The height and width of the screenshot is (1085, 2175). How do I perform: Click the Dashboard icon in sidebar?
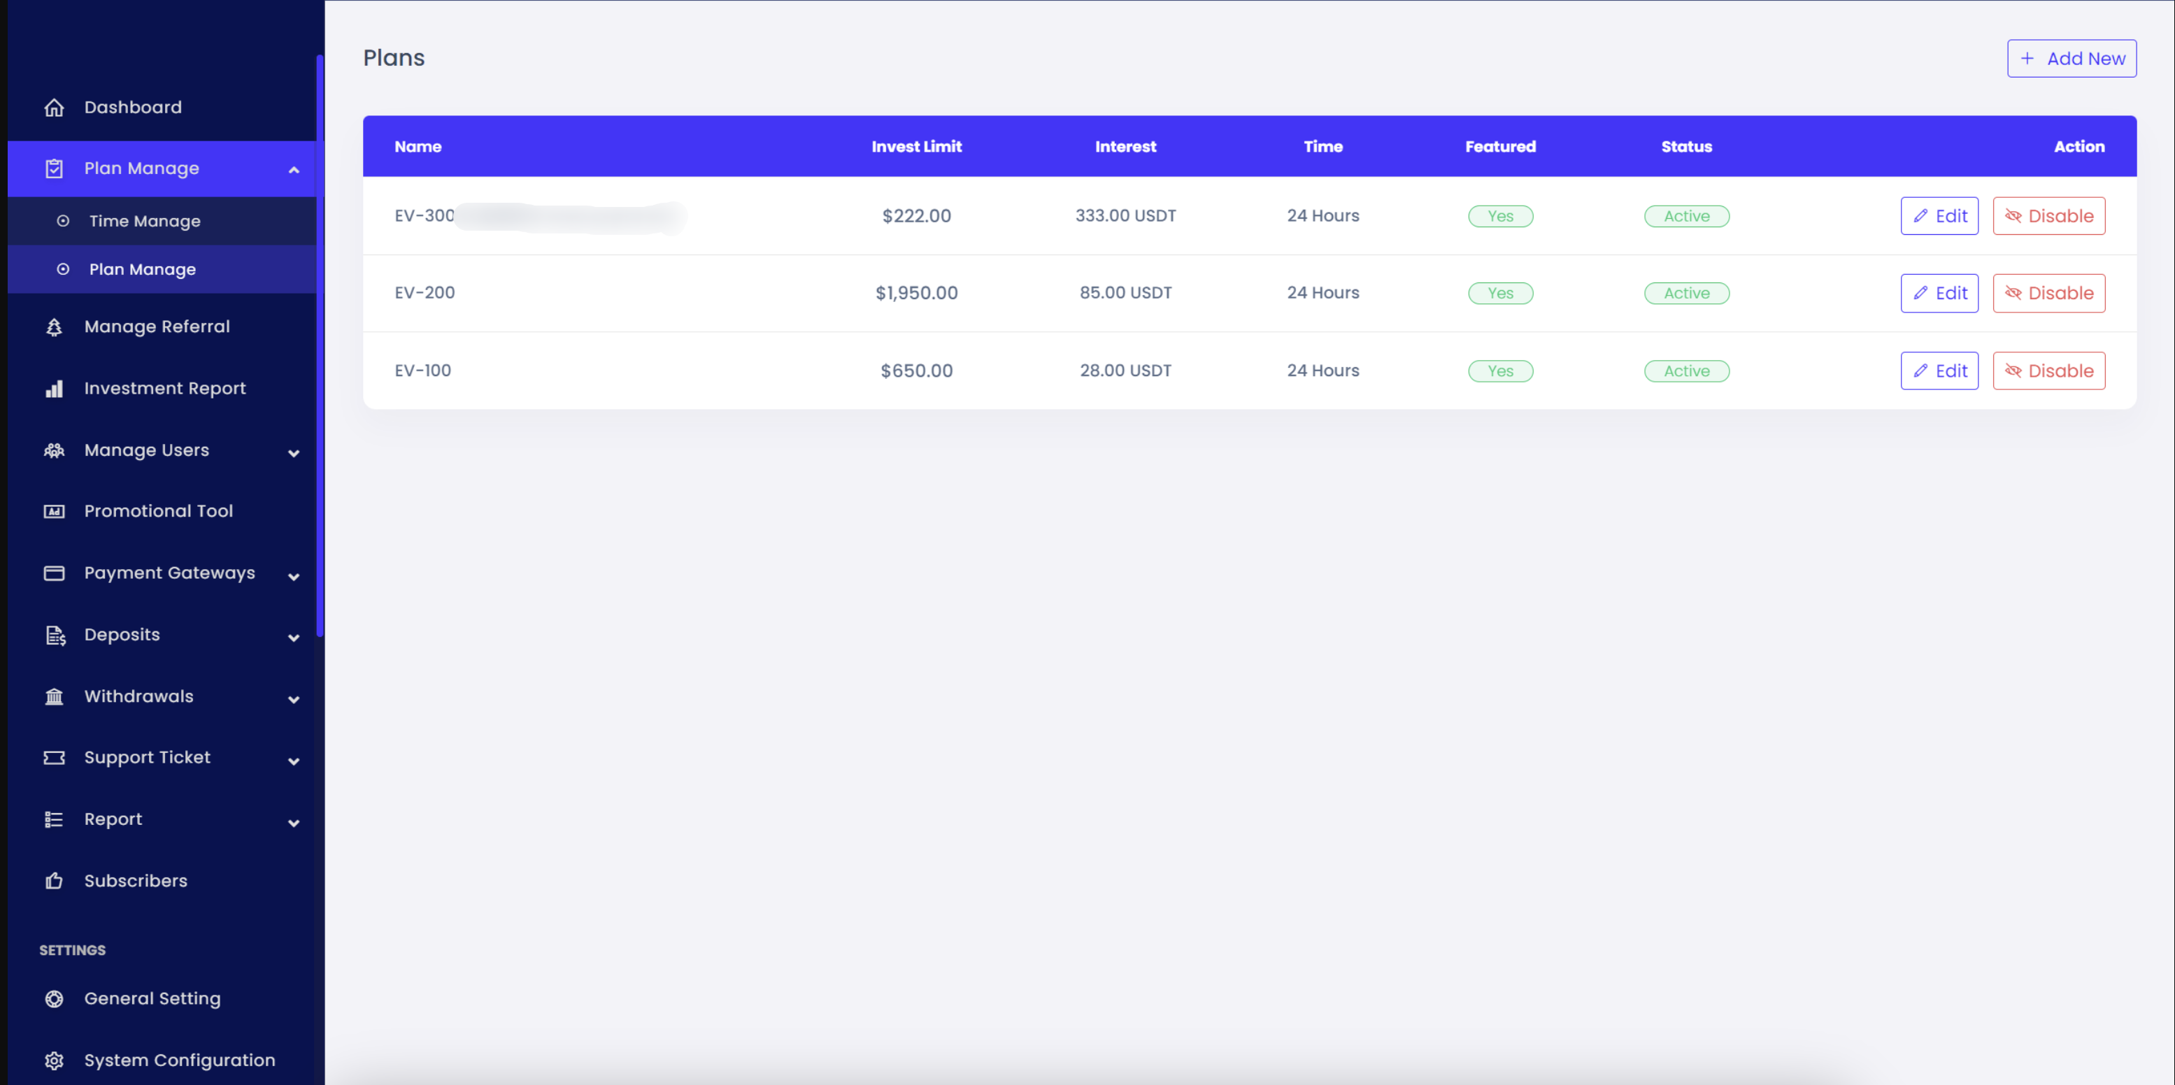point(52,107)
